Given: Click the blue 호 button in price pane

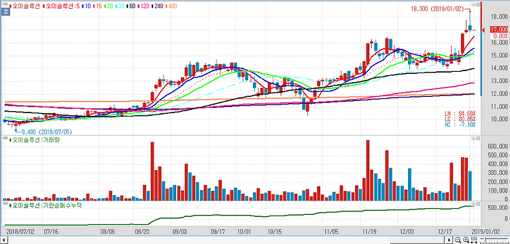Looking at the screenshot, I should coord(5,12).
